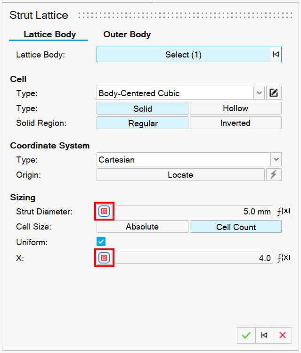This screenshot has width=301, height=353.
Task: Expand the Body-Centered Cubic cell type dropdown
Action: pos(260,93)
